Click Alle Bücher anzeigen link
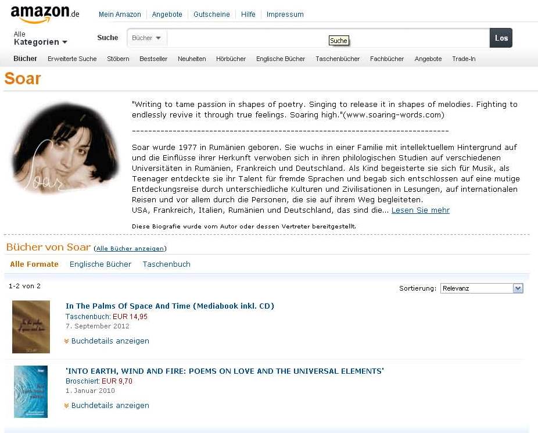 tap(130, 248)
